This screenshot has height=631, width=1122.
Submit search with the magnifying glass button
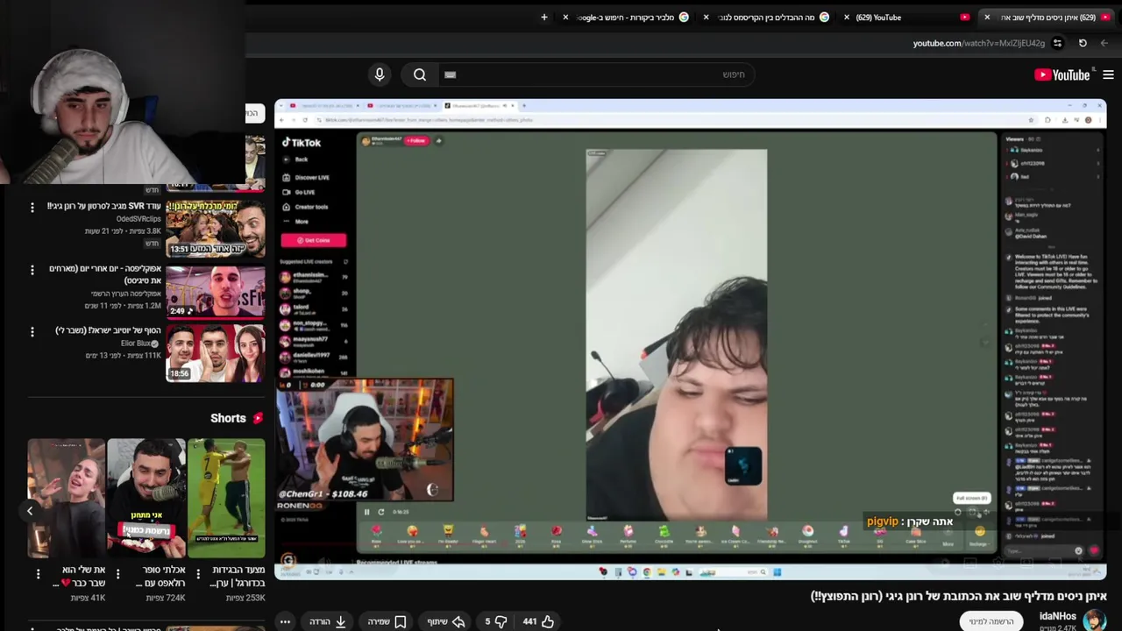coord(420,74)
